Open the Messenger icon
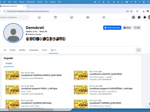This screenshot has width=150, height=112. (139, 17)
